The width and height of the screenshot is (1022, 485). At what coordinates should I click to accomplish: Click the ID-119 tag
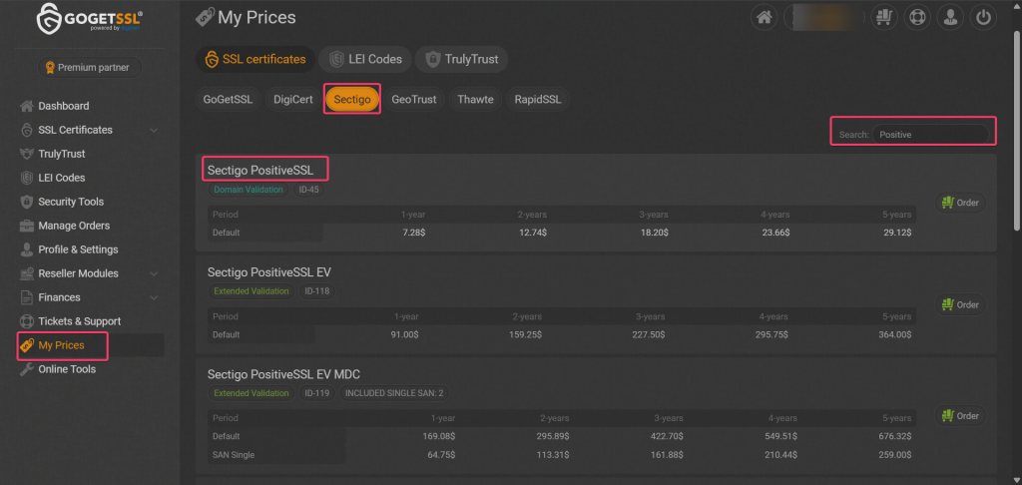(317, 393)
